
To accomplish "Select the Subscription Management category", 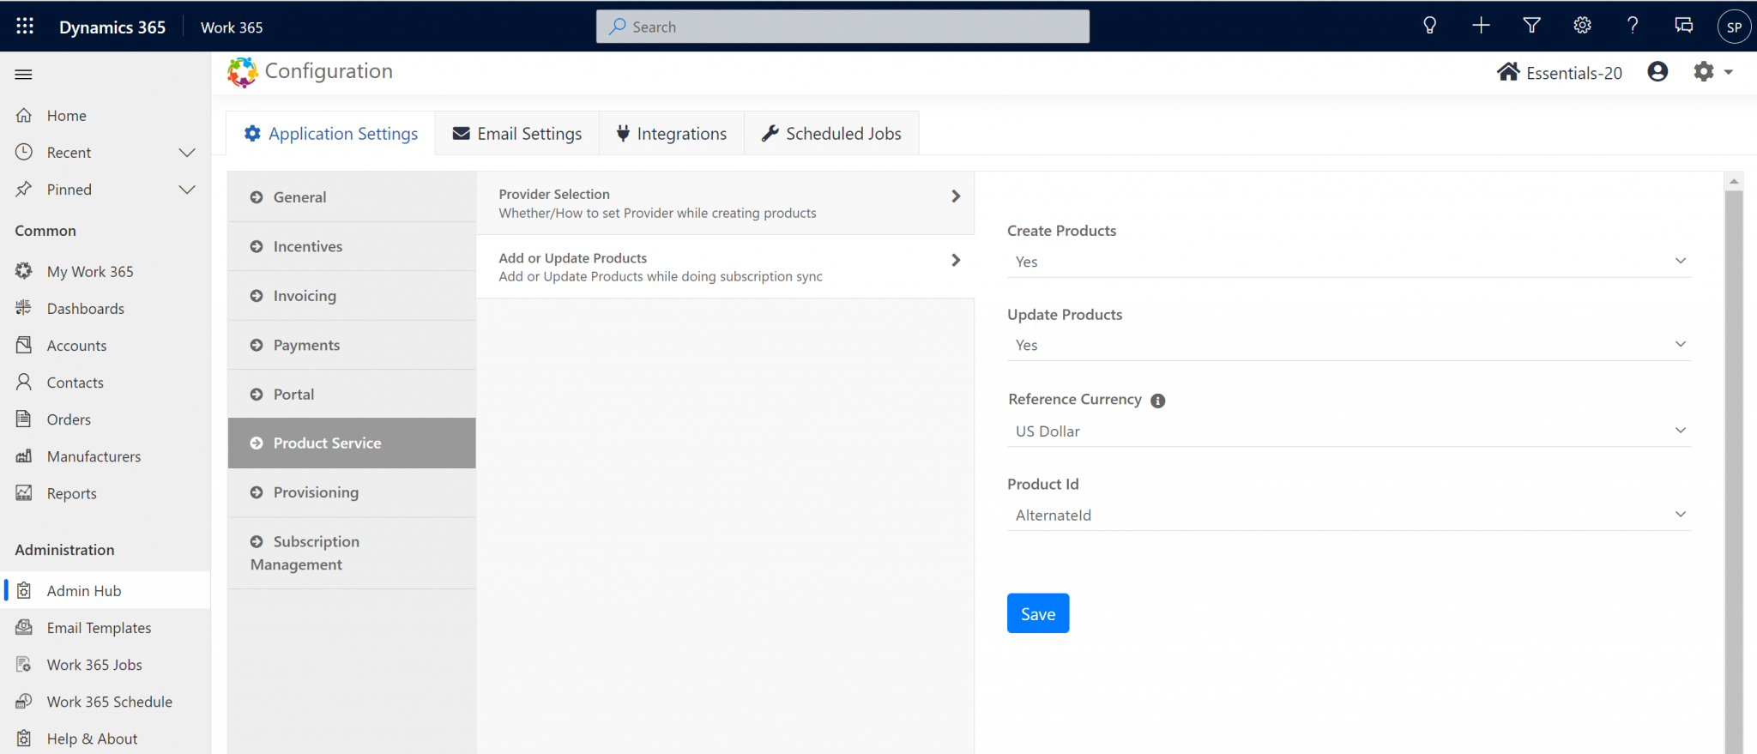I will [352, 553].
